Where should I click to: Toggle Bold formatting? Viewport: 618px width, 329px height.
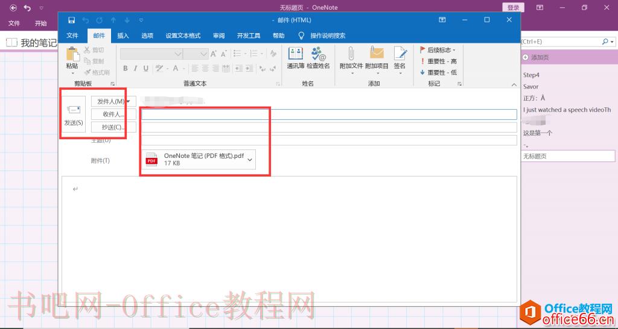[x=126, y=69]
